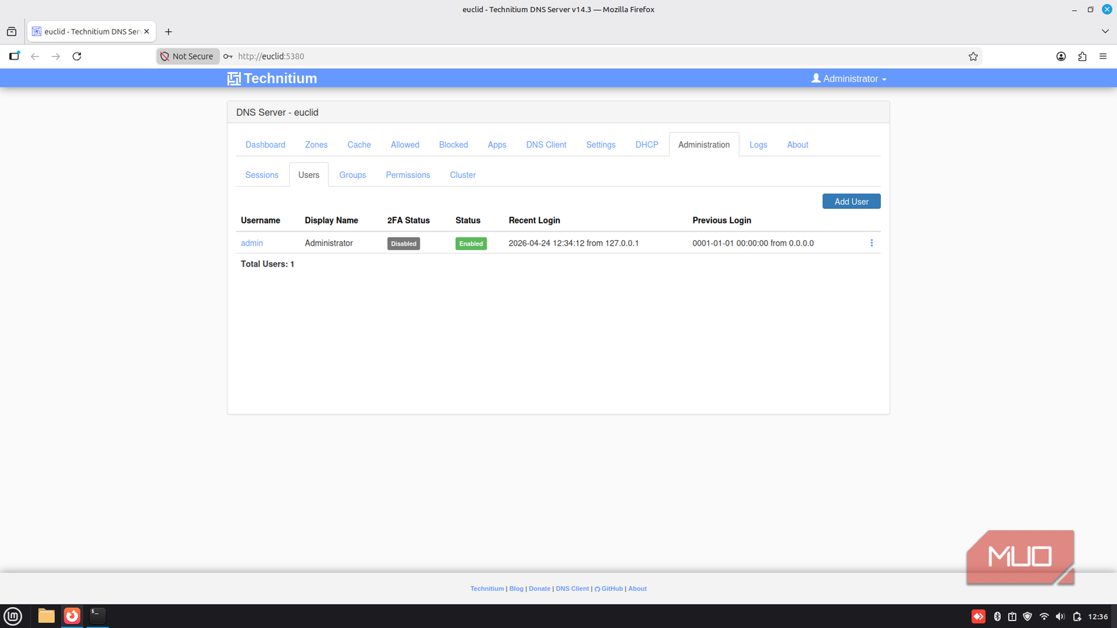Open the Administrator account dropdown
Image resolution: width=1117 pixels, height=628 pixels.
pos(848,78)
